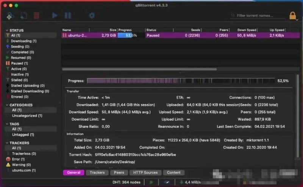The width and height of the screenshot is (303, 187).
Task: Collapse the TRACKERS sidebar section
Action: [7, 143]
